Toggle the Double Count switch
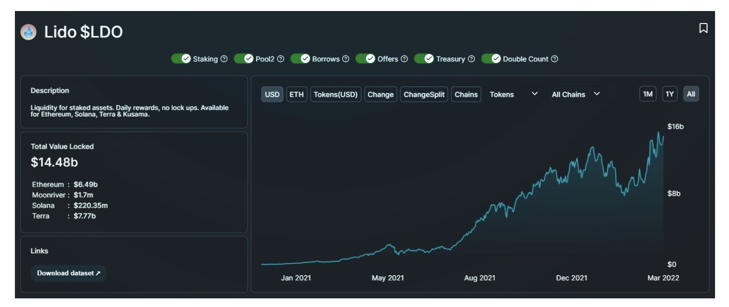The image size is (729, 307). [x=491, y=59]
